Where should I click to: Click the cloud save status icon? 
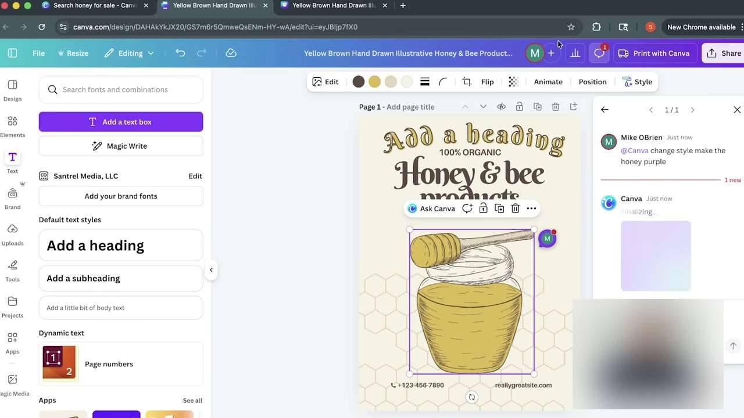[x=231, y=53]
